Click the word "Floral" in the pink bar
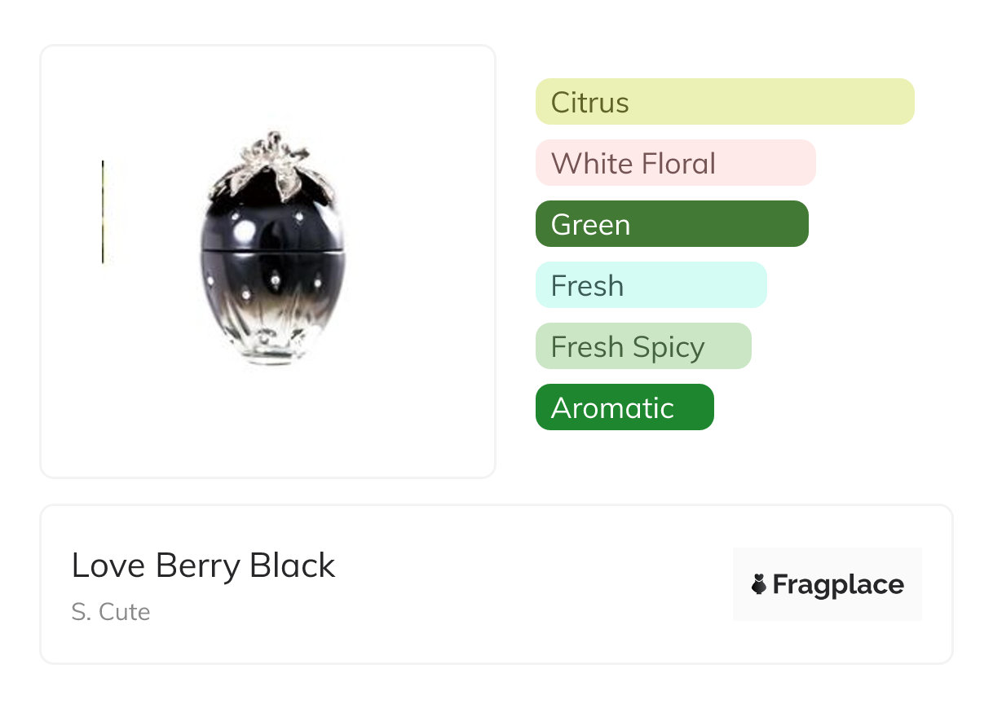993x704 pixels. 678,164
